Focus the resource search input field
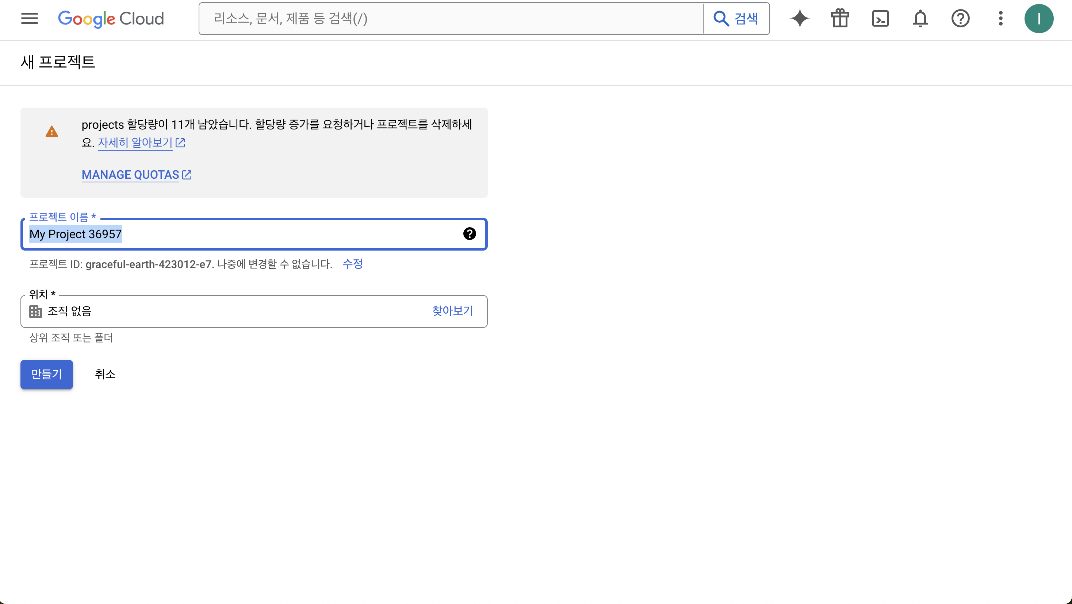Image resolution: width=1072 pixels, height=604 pixels. pyautogui.click(x=451, y=18)
